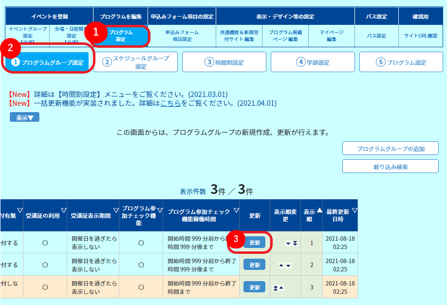This screenshot has width=447, height=305.
Task: Click 開始時間 999 分前から終了時間まで cell
Action: coord(201,287)
